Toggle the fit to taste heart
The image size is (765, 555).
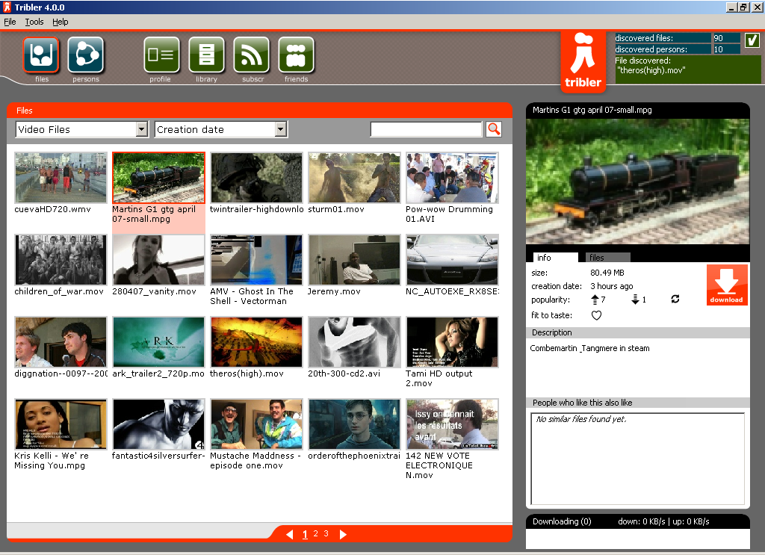pyautogui.click(x=596, y=315)
